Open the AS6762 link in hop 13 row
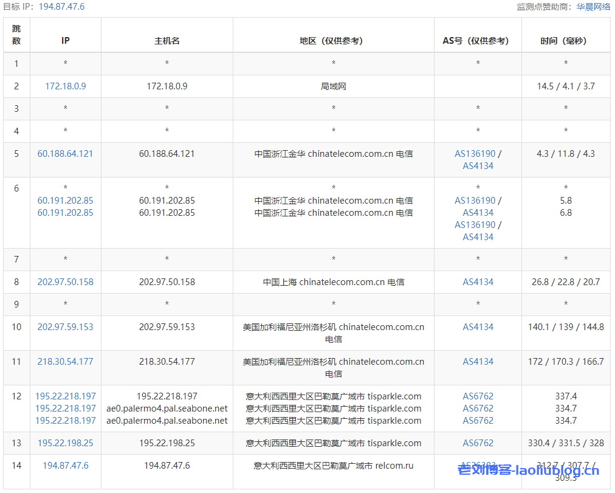The image size is (615, 493). pos(478,443)
